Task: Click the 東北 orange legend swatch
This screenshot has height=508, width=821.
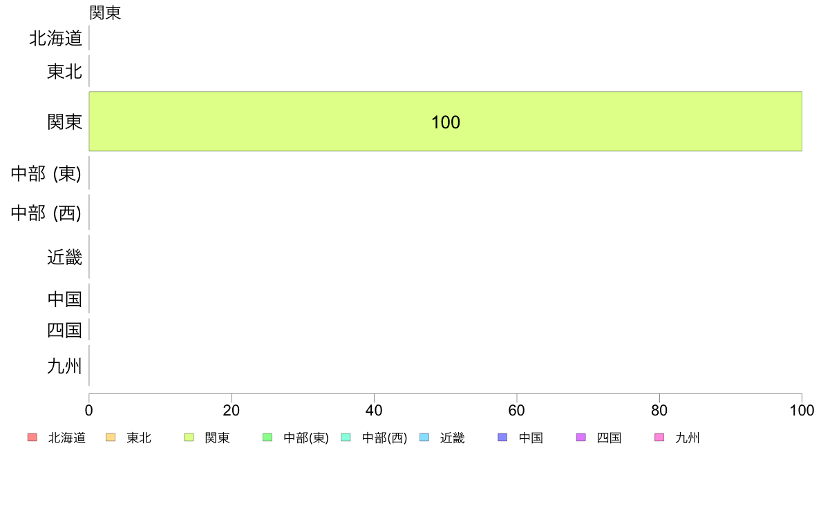Action: click(111, 438)
